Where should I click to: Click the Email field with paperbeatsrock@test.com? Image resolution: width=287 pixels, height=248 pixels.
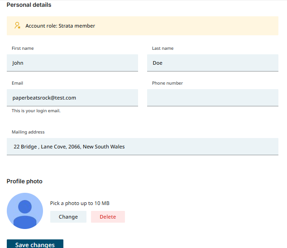[x=72, y=98]
